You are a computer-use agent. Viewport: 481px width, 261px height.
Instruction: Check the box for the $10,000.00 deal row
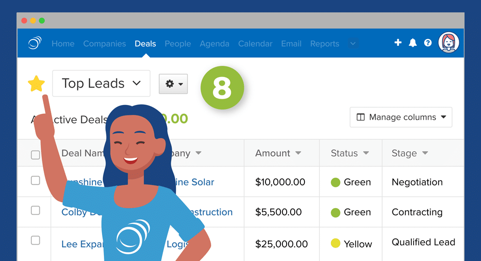click(35, 181)
